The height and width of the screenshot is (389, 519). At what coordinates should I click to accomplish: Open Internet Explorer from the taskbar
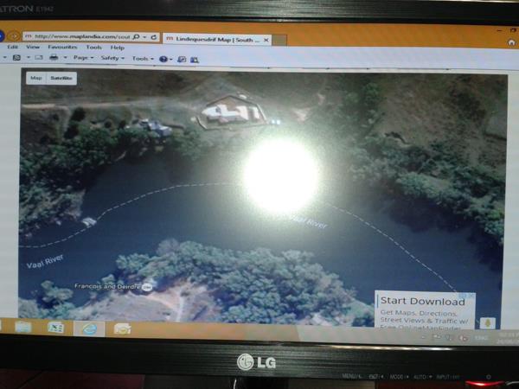pos(88,328)
